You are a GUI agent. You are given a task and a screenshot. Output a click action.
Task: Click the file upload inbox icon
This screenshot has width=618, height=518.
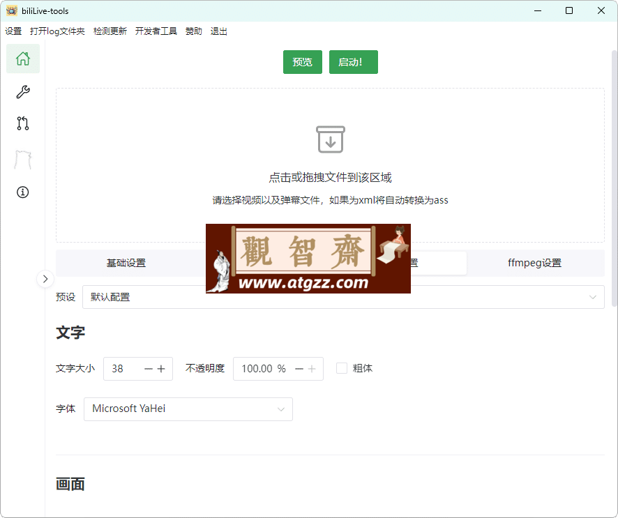click(331, 139)
